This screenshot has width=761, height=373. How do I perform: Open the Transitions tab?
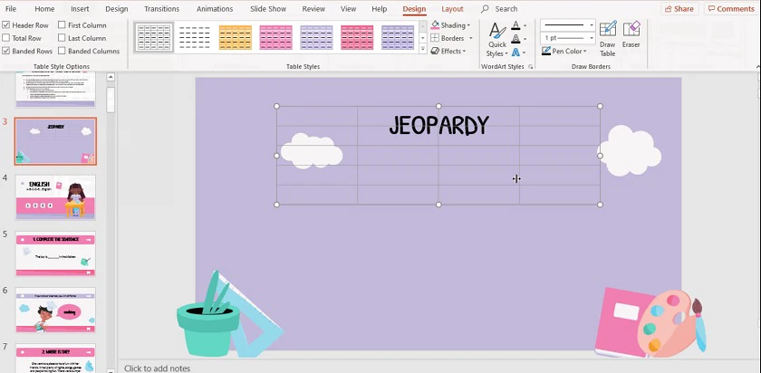pyautogui.click(x=161, y=9)
